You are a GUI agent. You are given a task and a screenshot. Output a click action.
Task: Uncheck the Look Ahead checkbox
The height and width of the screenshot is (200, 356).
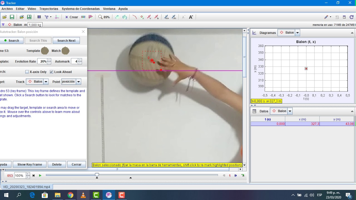click(x=51, y=72)
